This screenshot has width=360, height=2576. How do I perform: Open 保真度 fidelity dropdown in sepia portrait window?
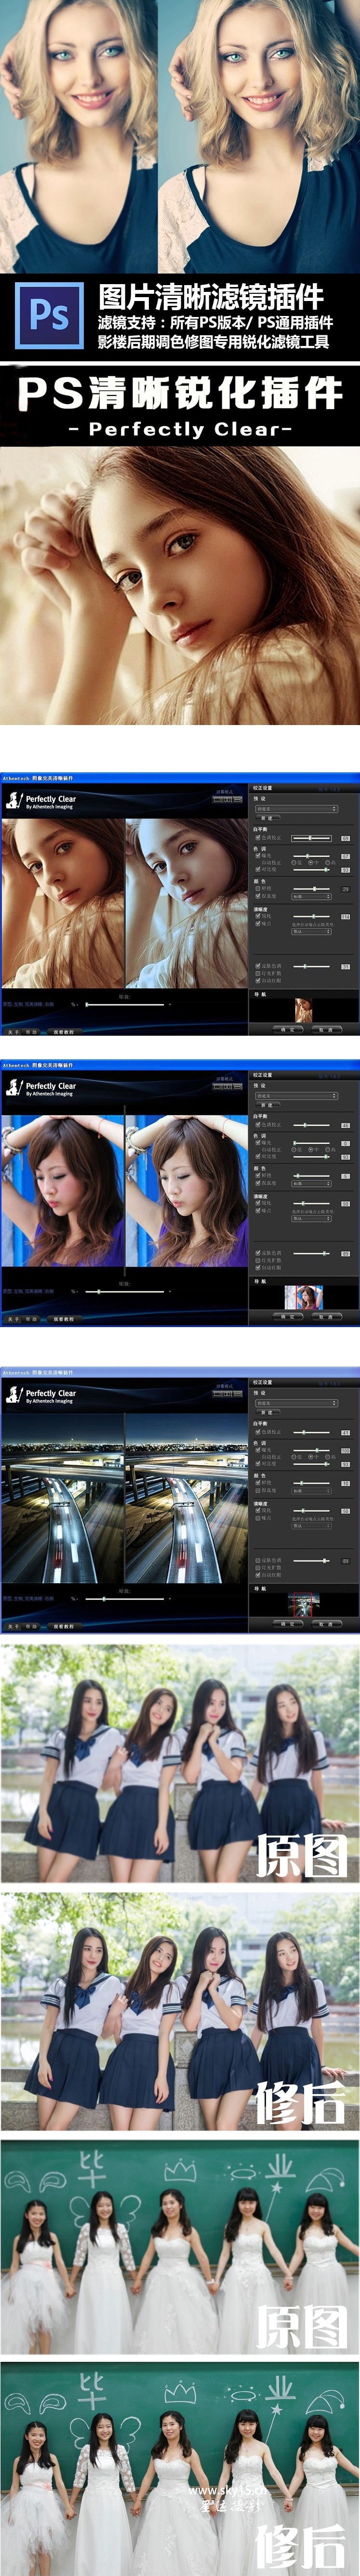point(311,897)
